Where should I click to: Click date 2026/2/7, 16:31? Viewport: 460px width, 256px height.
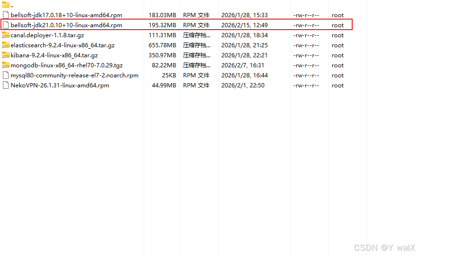pos(242,65)
